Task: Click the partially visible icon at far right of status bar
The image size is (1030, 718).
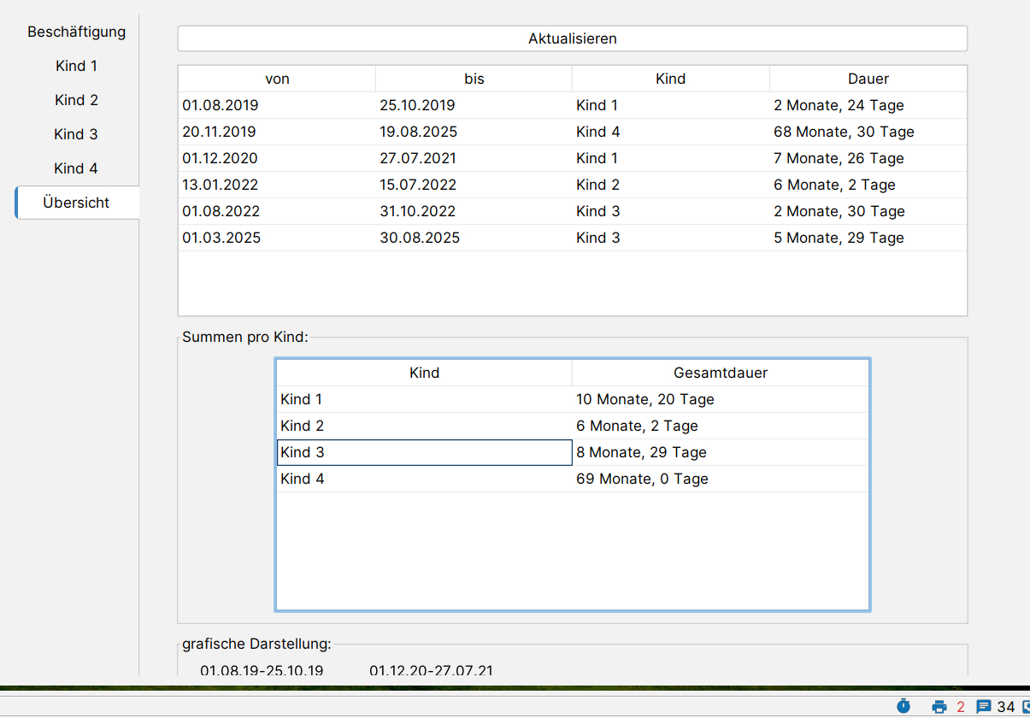Action: tap(1025, 706)
